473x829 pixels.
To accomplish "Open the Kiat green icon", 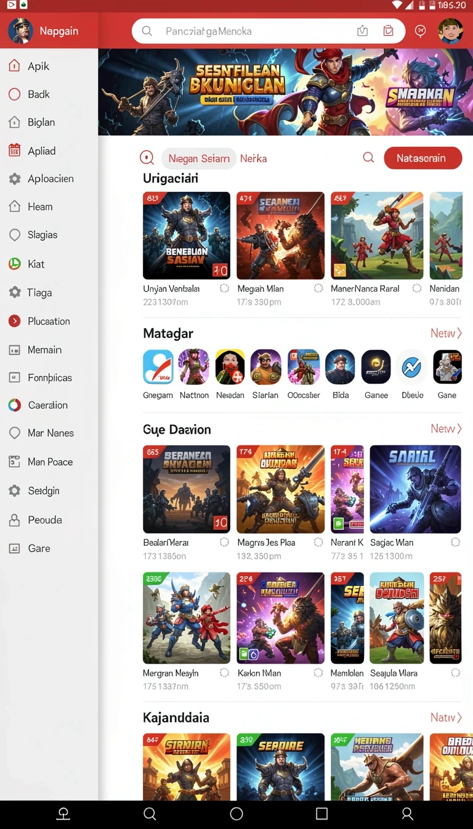I will click(14, 264).
